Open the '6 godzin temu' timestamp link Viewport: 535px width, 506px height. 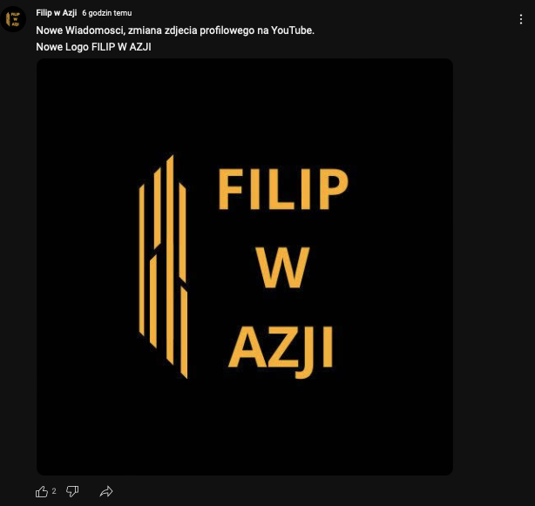click(107, 13)
